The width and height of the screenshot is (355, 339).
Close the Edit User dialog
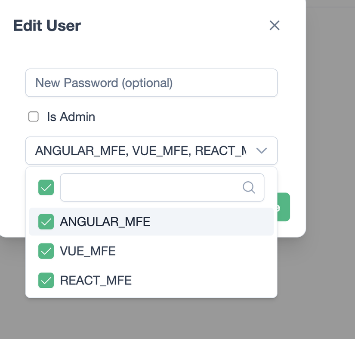point(275,25)
